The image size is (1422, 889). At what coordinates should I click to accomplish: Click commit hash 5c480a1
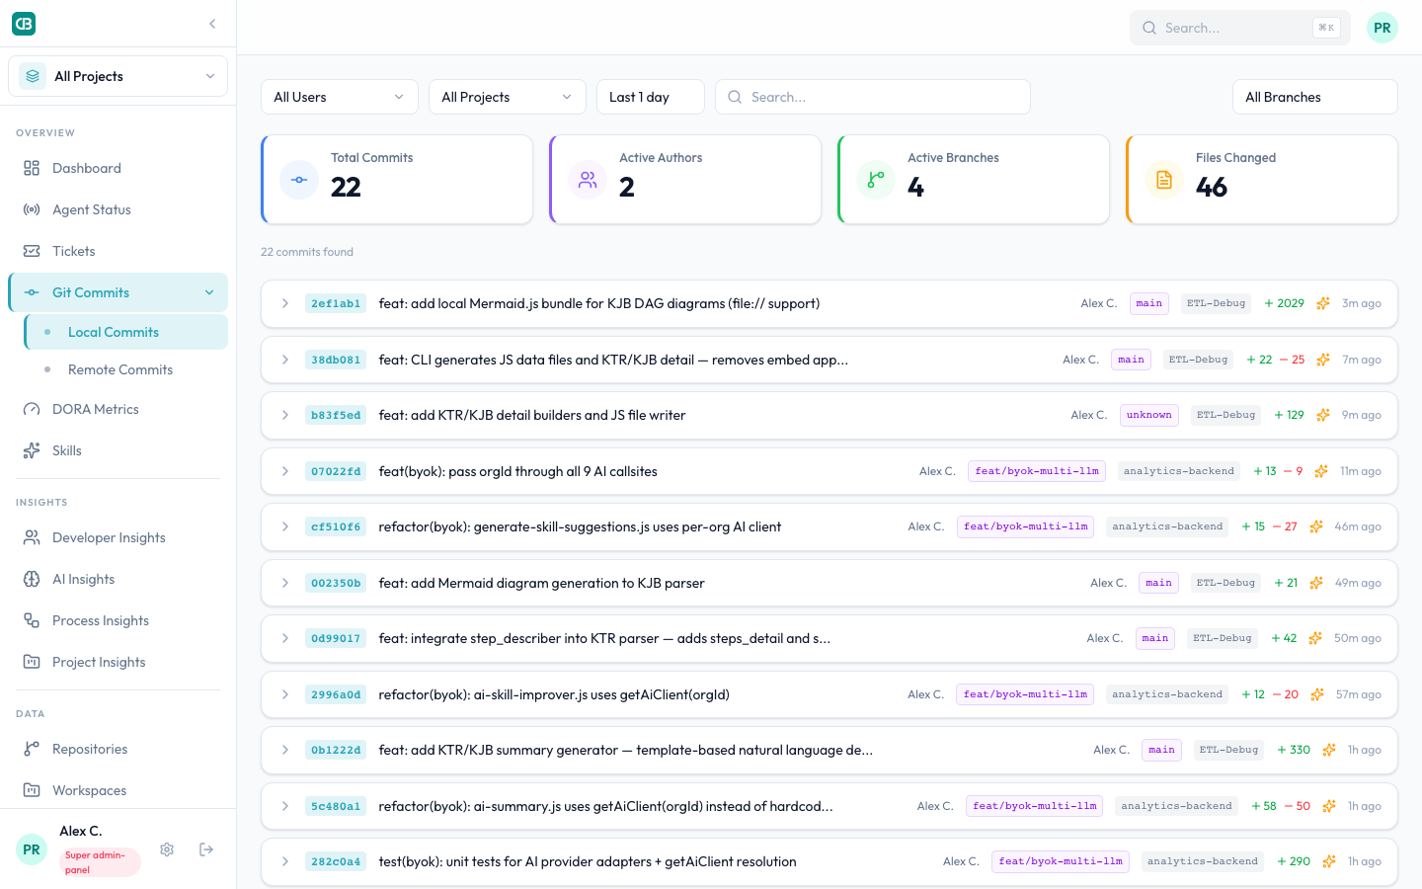pos(336,806)
